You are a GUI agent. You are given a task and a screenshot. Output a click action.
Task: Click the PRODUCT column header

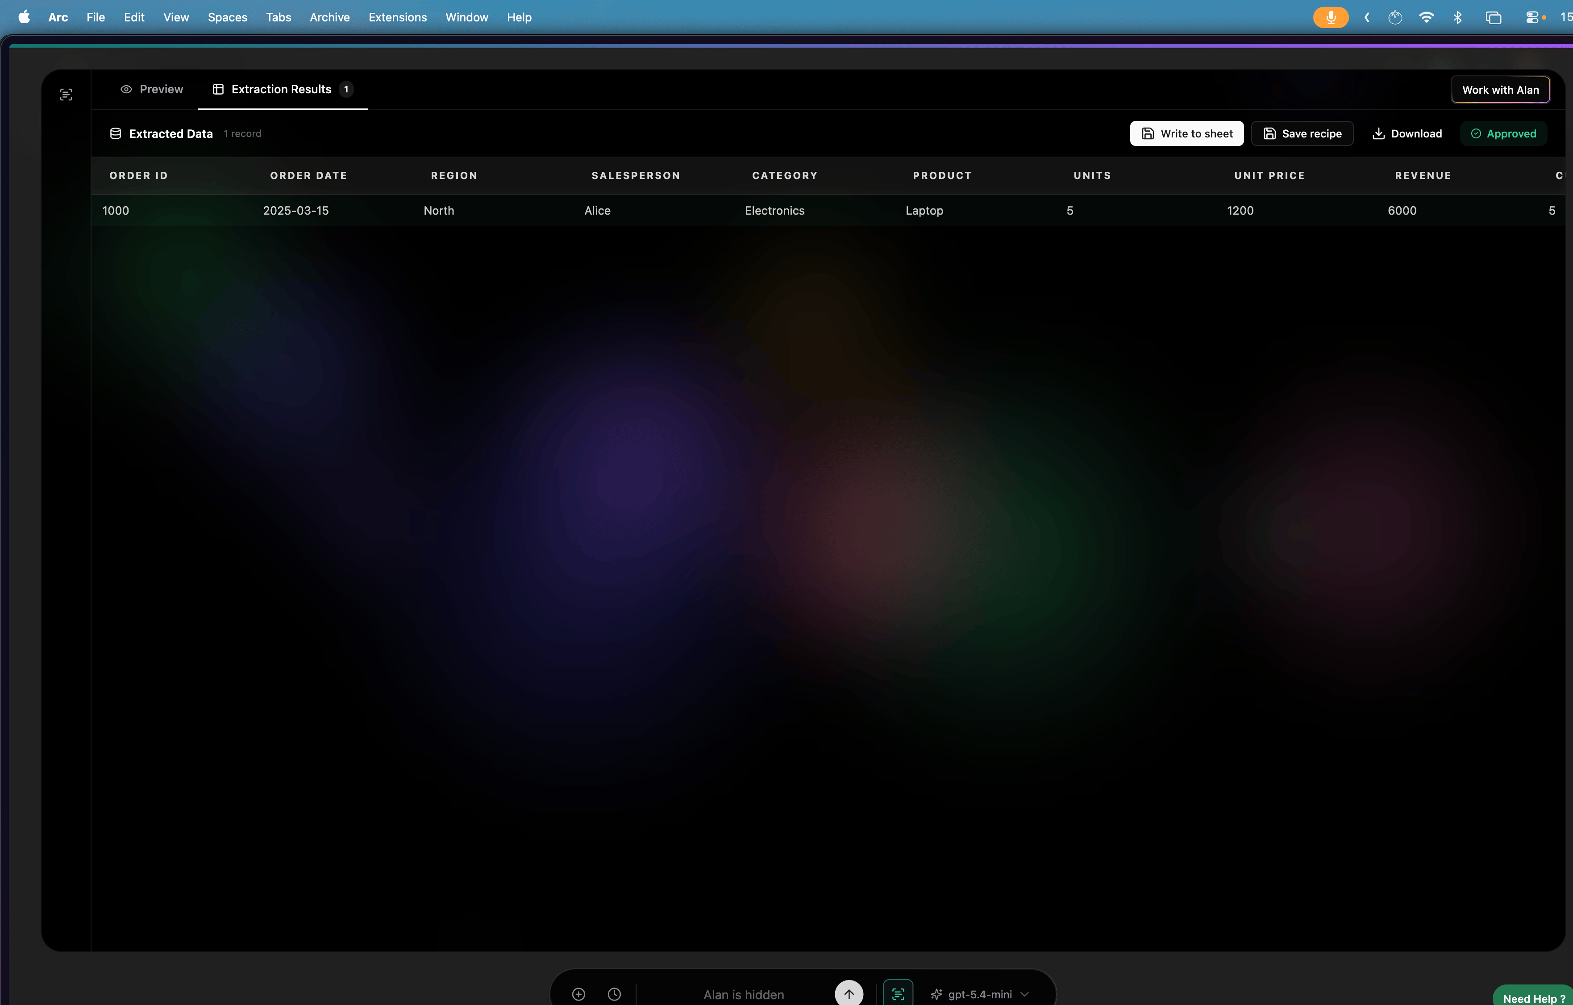[x=942, y=176]
